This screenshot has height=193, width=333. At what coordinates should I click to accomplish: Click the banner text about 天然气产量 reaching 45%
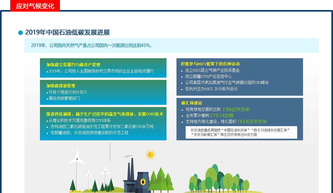[92, 45]
